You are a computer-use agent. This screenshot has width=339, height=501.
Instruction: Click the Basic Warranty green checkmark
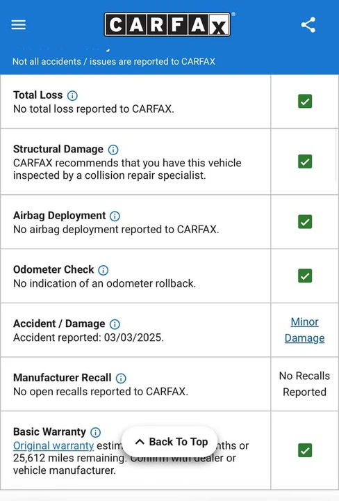[305, 450]
